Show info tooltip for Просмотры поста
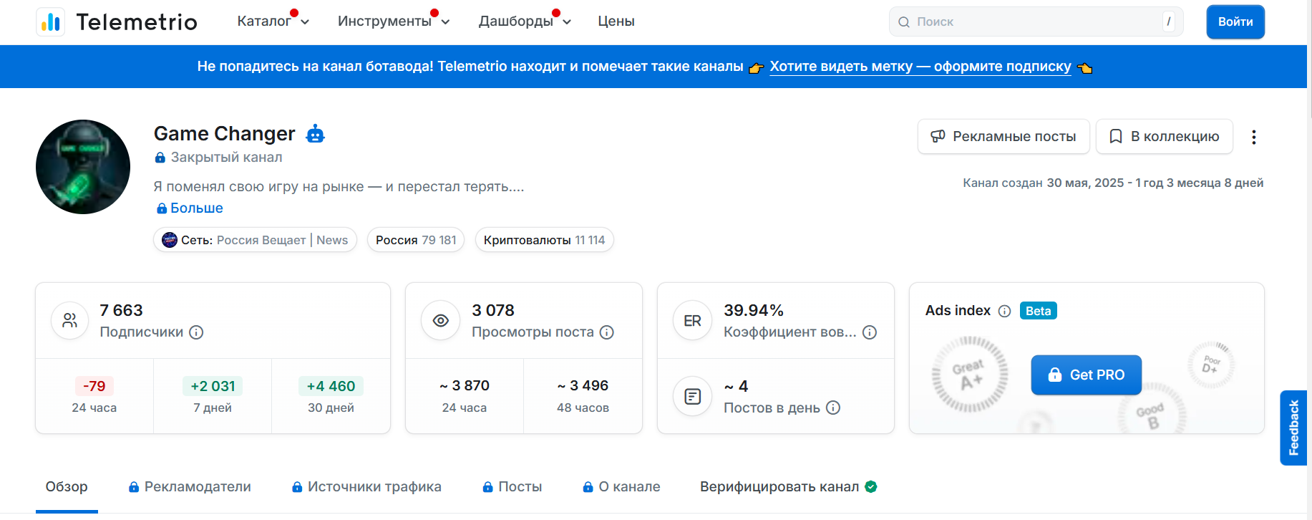The height and width of the screenshot is (520, 1312). pyautogui.click(x=607, y=332)
